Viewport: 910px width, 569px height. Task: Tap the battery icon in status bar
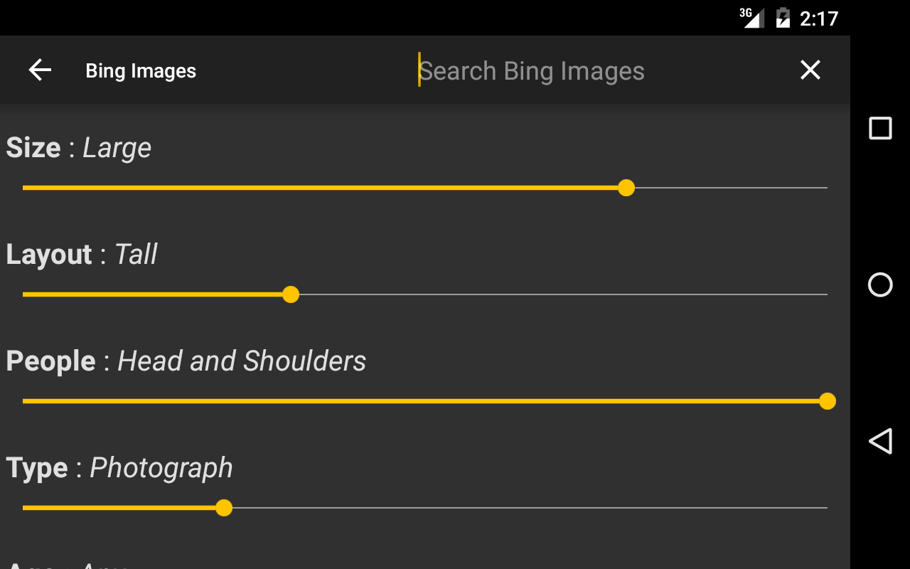point(783,17)
